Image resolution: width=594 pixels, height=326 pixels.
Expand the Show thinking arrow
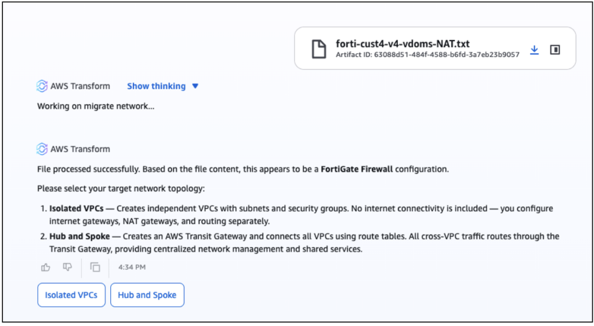(195, 86)
